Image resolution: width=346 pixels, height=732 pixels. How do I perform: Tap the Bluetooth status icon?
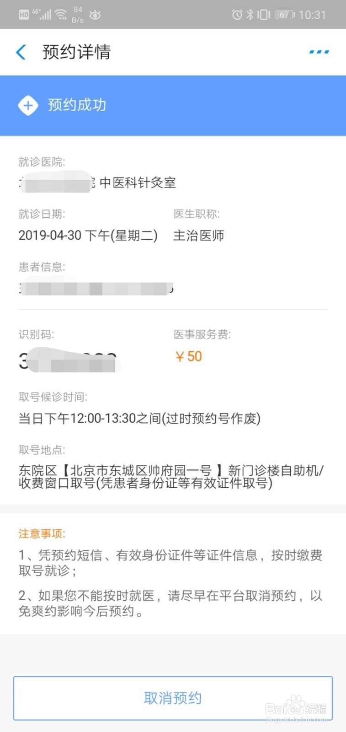pos(250,15)
